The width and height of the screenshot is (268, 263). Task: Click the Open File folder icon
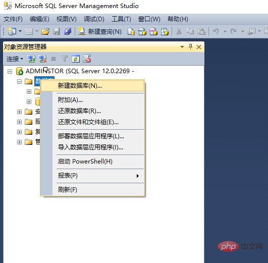pyautogui.click(x=45, y=31)
